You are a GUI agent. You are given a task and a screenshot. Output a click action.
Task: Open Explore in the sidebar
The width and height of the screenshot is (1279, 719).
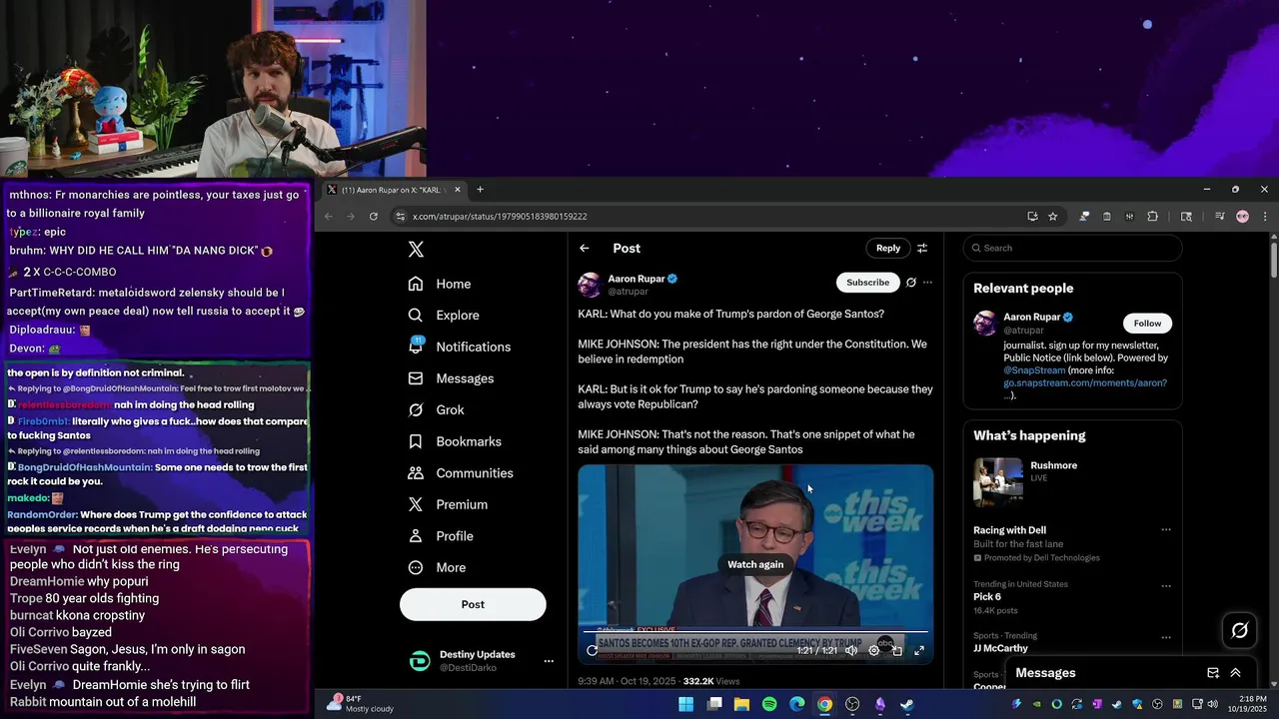(444, 316)
